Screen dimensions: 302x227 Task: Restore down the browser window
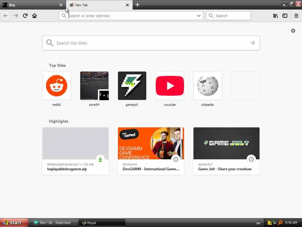click(x=291, y=4)
